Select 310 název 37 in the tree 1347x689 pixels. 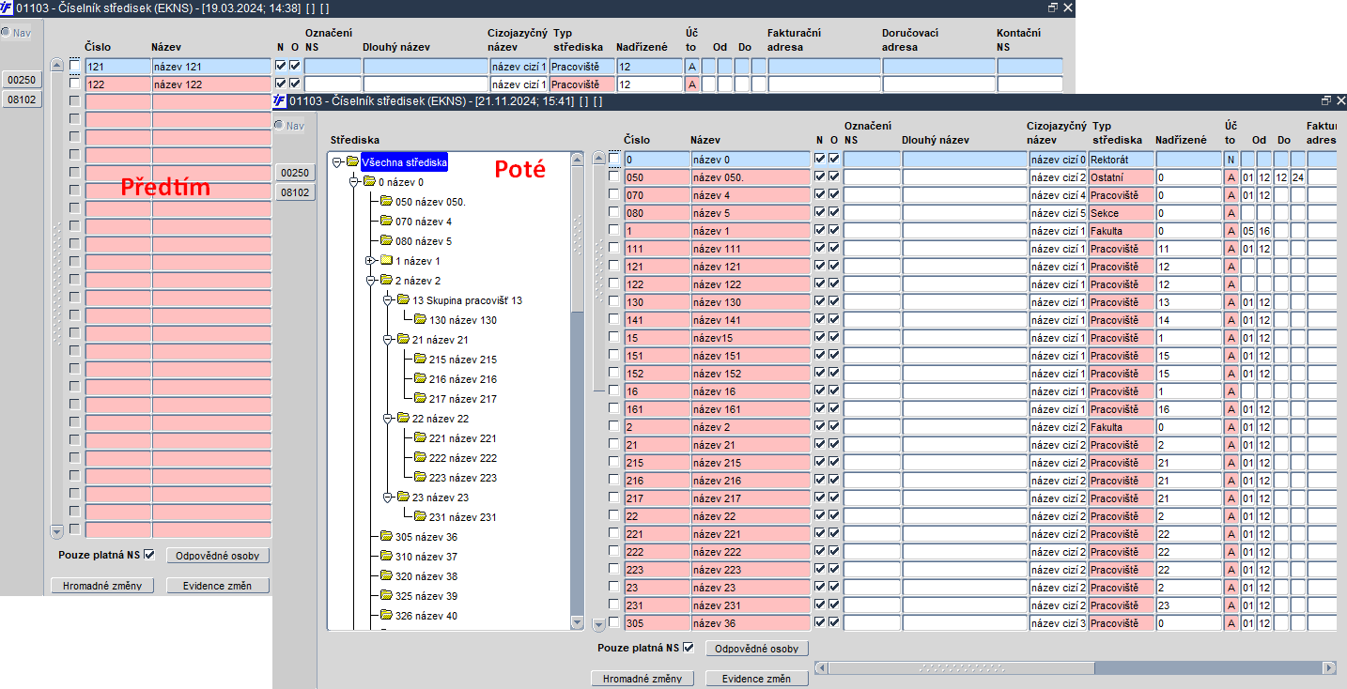click(x=426, y=557)
